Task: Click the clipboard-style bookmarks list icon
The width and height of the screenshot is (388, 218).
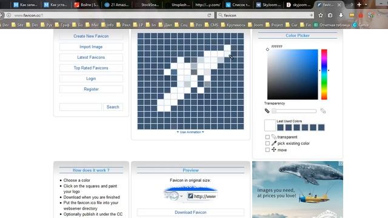Action: (x=330, y=15)
